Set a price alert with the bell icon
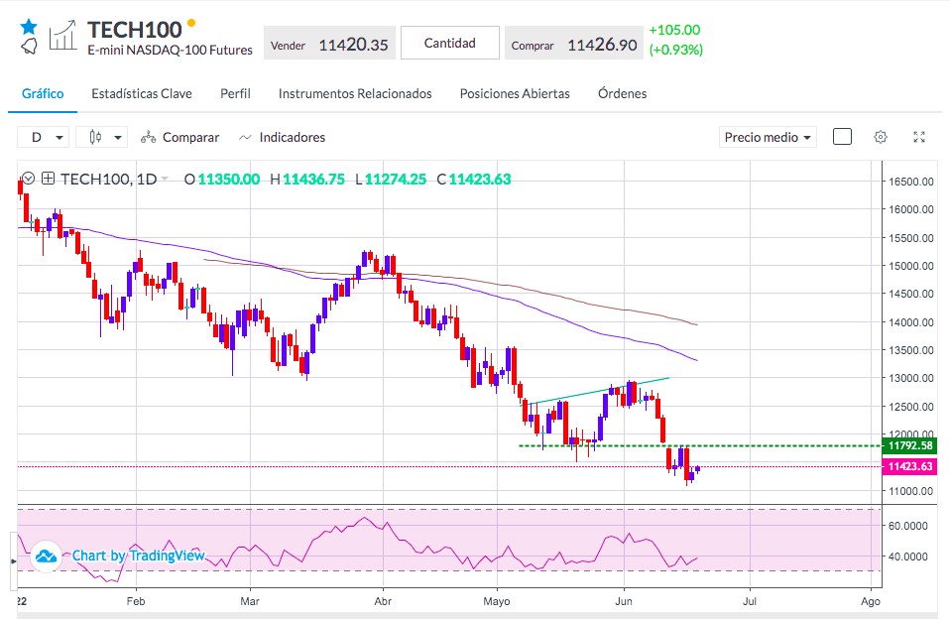This screenshot has height=619, width=950. pos(29,46)
